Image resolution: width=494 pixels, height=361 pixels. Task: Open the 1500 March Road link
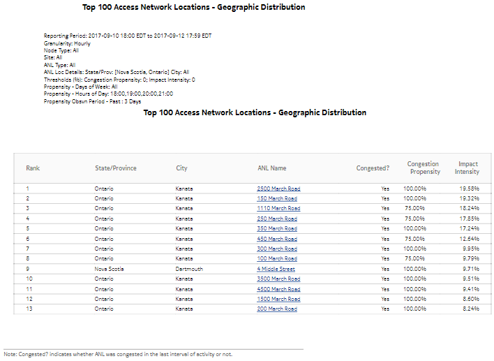(x=278, y=299)
